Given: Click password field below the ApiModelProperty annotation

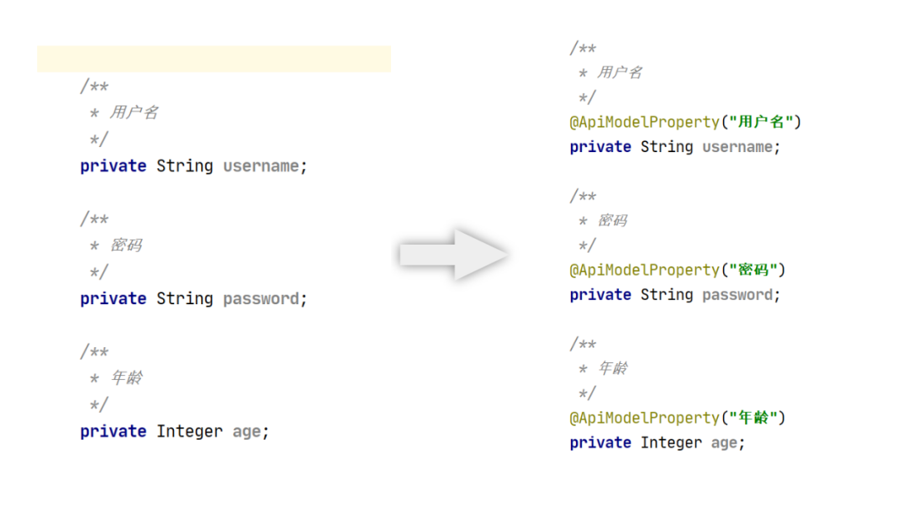Looking at the screenshot, I should [x=737, y=295].
